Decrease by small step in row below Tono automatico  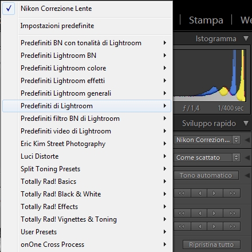click(x=199, y=194)
